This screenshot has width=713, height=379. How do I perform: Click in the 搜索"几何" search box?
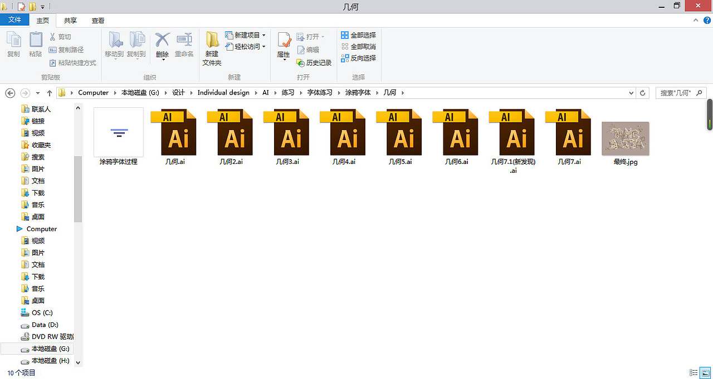coord(681,93)
